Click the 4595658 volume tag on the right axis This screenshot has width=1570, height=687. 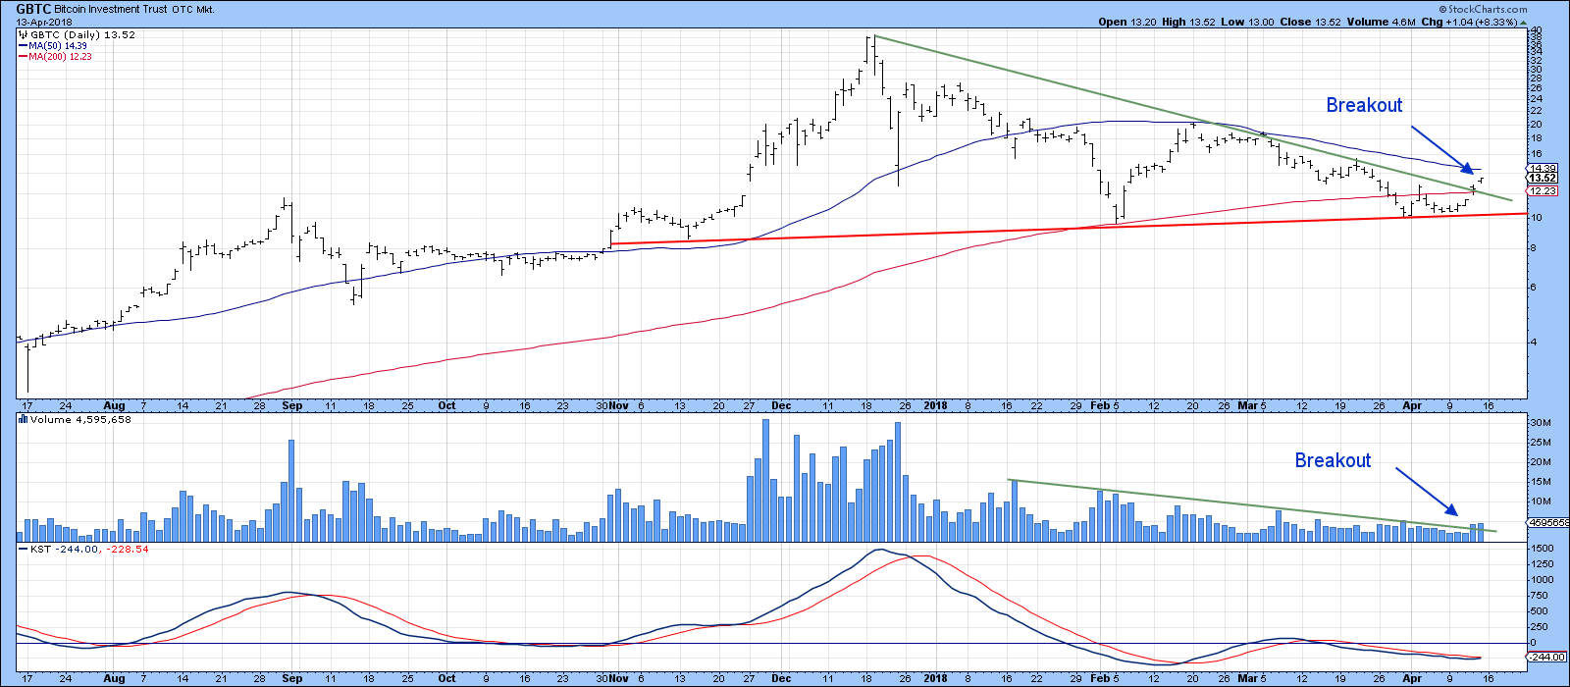coord(1548,523)
